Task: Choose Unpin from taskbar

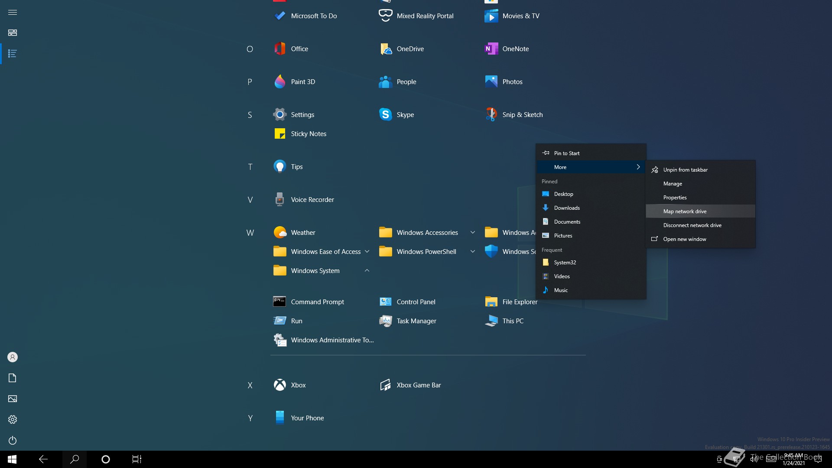Action: (x=700, y=170)
